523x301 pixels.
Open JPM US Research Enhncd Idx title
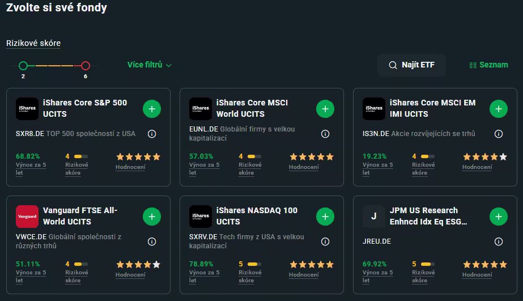coord(428,216)
